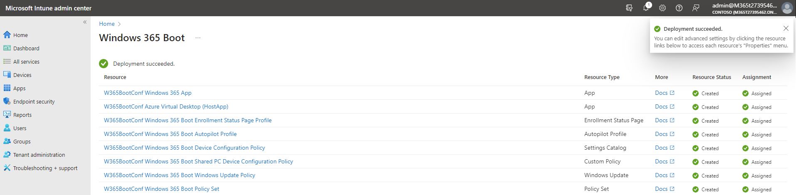Viewport: 796px width, 195px height.
Task: Open W365BootConf Windows 365 Boot Autopilot Profile
Action: tap(170, 134)
